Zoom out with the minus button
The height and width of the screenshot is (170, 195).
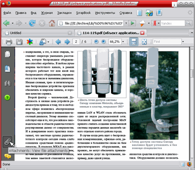click(96, 42)
